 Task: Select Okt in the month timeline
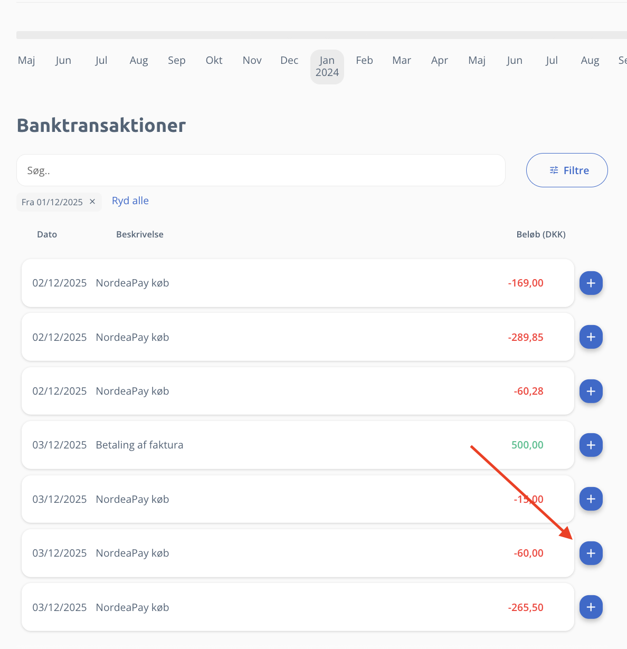pos(214,60)
